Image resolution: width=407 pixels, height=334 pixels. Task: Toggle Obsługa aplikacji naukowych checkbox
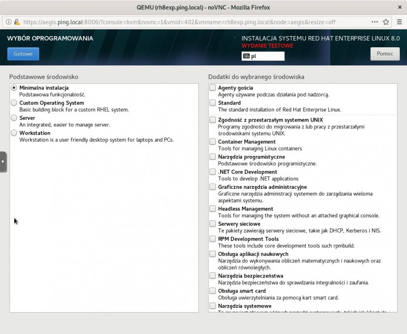213,253
